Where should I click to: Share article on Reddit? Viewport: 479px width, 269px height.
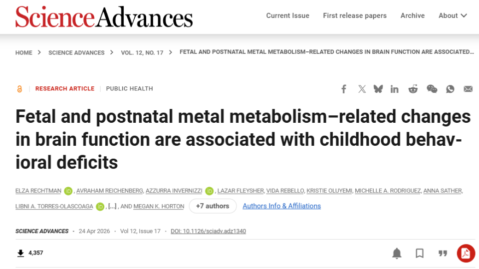(413, 89)
